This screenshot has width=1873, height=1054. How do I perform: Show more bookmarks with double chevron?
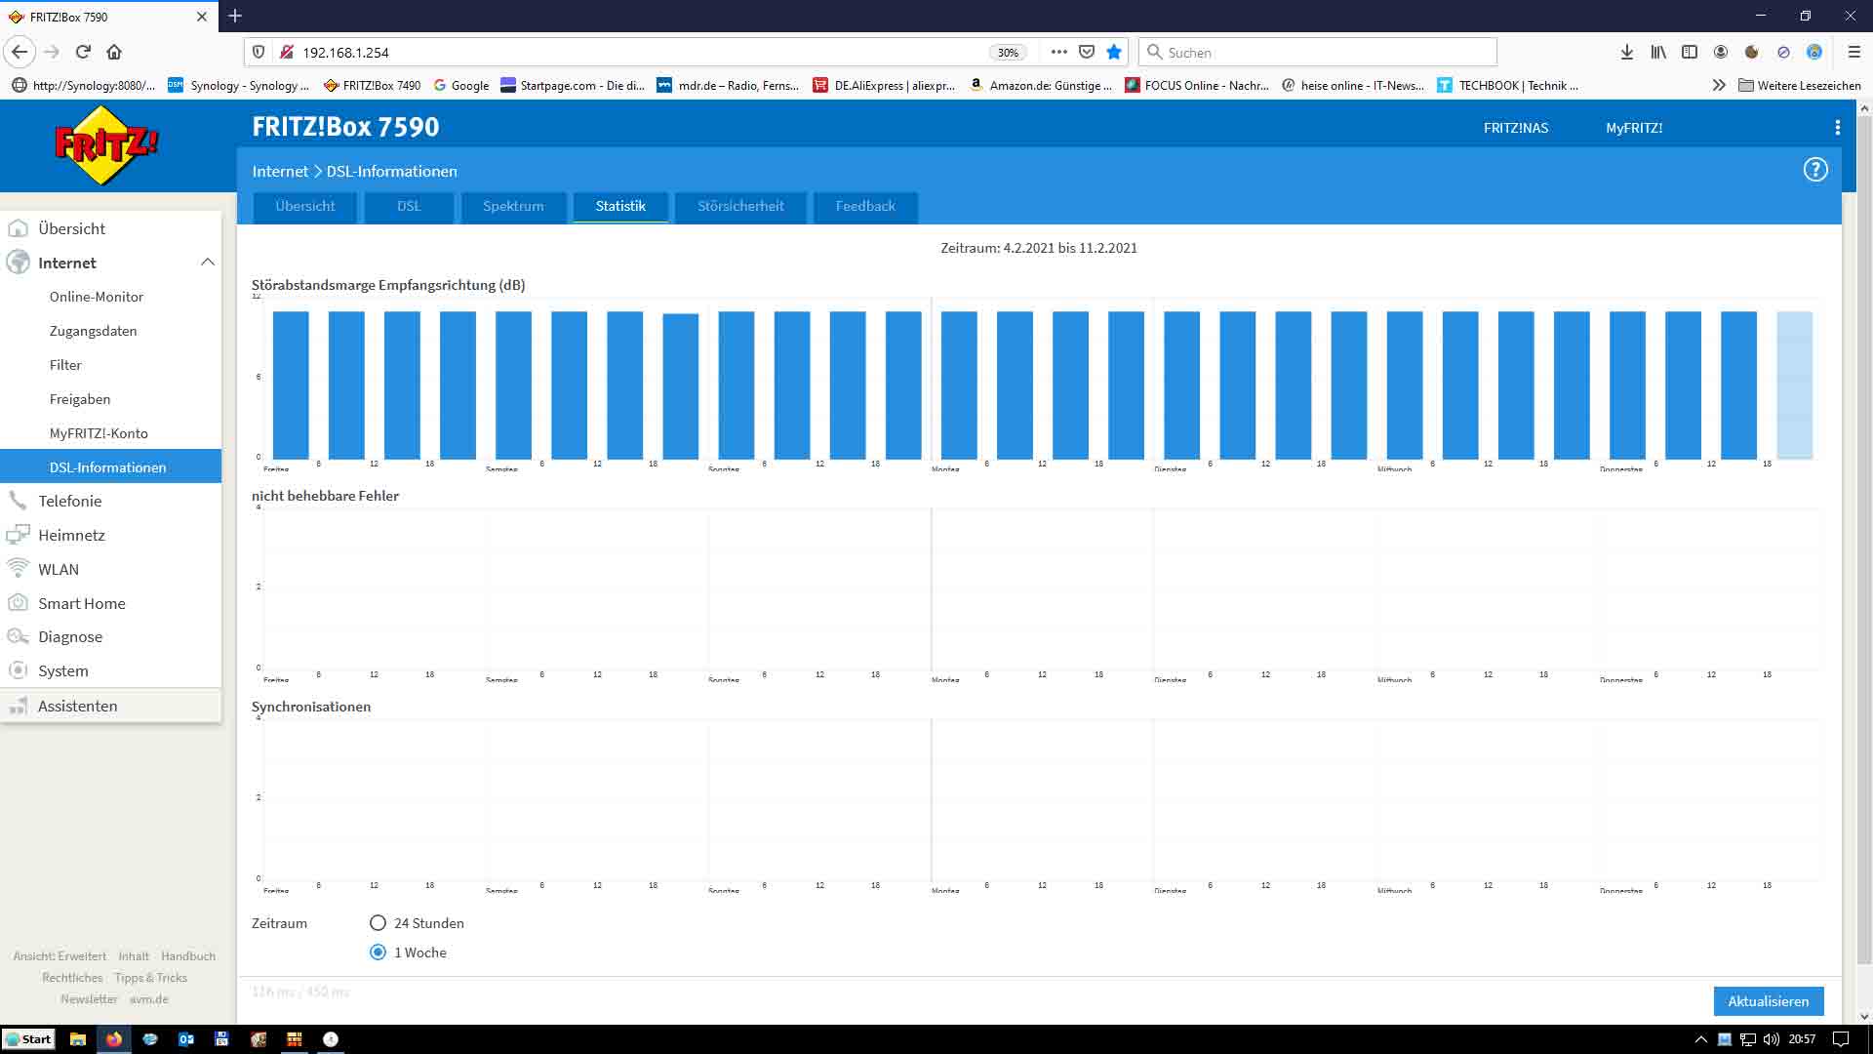pyautogui.click(x=1718, y=85)
